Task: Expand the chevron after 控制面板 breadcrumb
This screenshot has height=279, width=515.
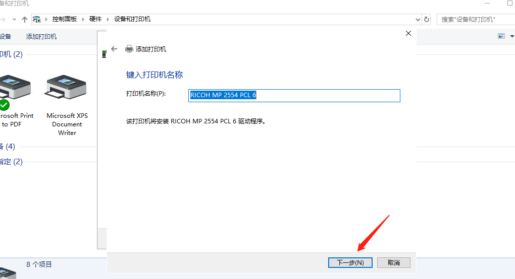Action: point(83,19)
